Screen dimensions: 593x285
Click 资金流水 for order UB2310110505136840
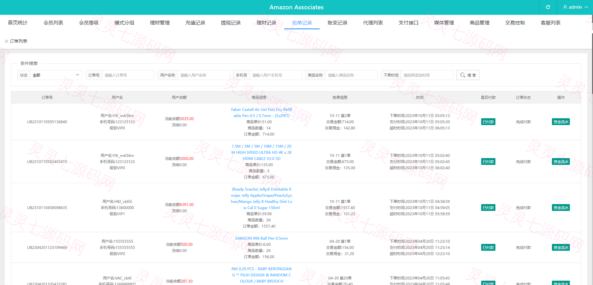(x=561, y=122)
